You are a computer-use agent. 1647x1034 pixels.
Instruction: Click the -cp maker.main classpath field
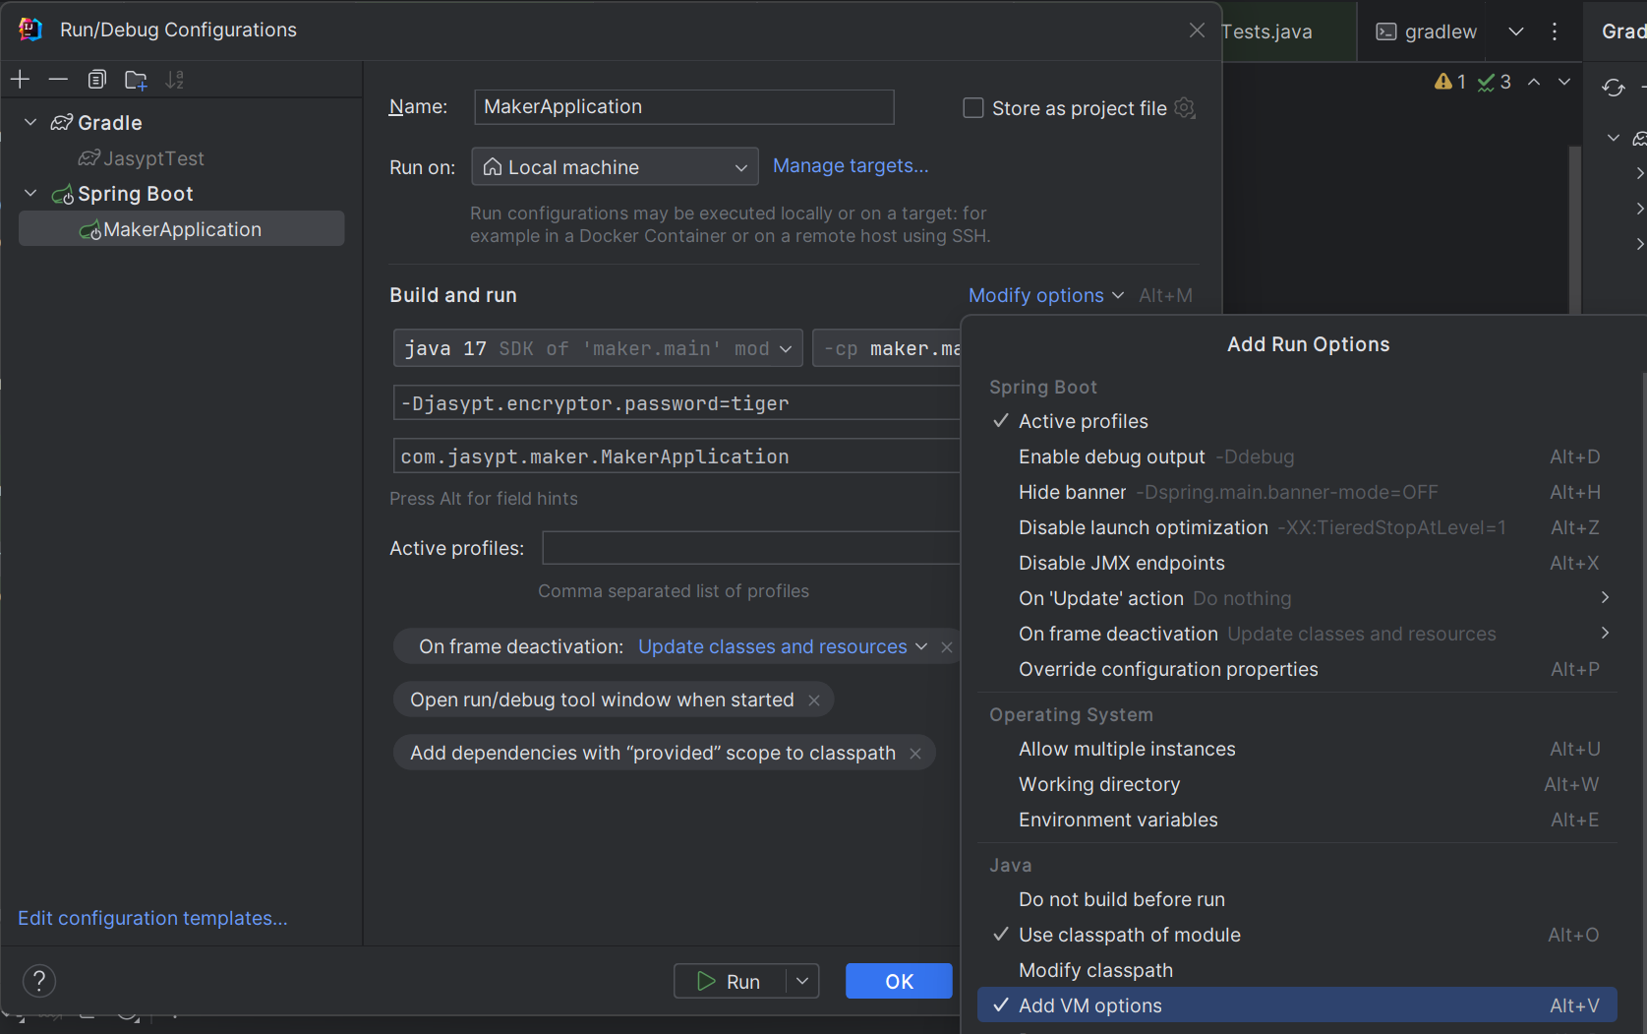[887, 348]
